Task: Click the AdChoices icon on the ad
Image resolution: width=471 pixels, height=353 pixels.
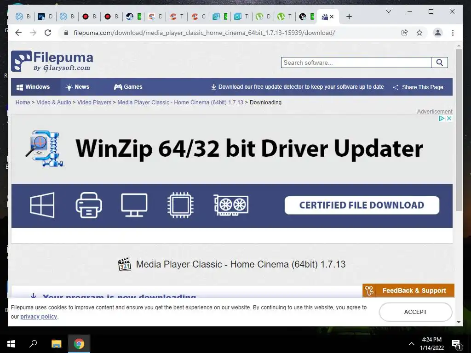Action: click(x=441, y=118)
